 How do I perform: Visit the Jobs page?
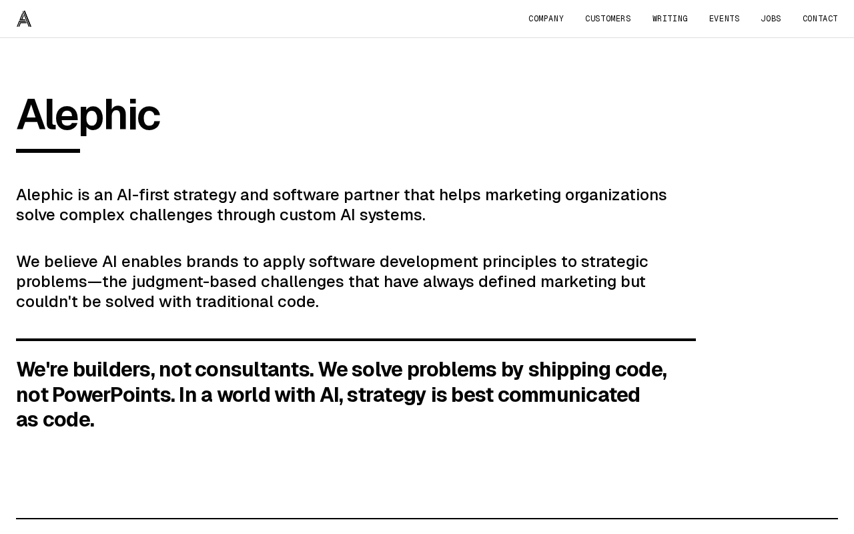771,19
